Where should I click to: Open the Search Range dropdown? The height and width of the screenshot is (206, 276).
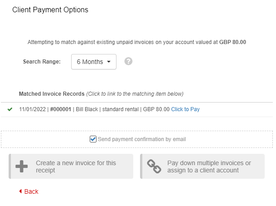(x=93, y=62)
